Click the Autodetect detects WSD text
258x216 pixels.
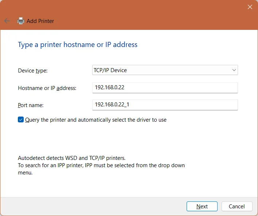pos(71,158)
